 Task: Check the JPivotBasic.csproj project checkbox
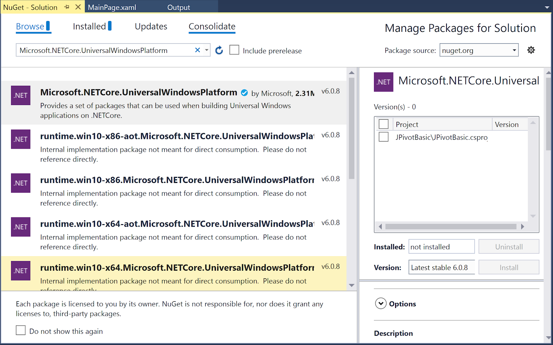click(384, 137)
